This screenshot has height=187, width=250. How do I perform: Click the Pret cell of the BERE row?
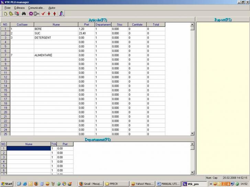pos(86,29)
